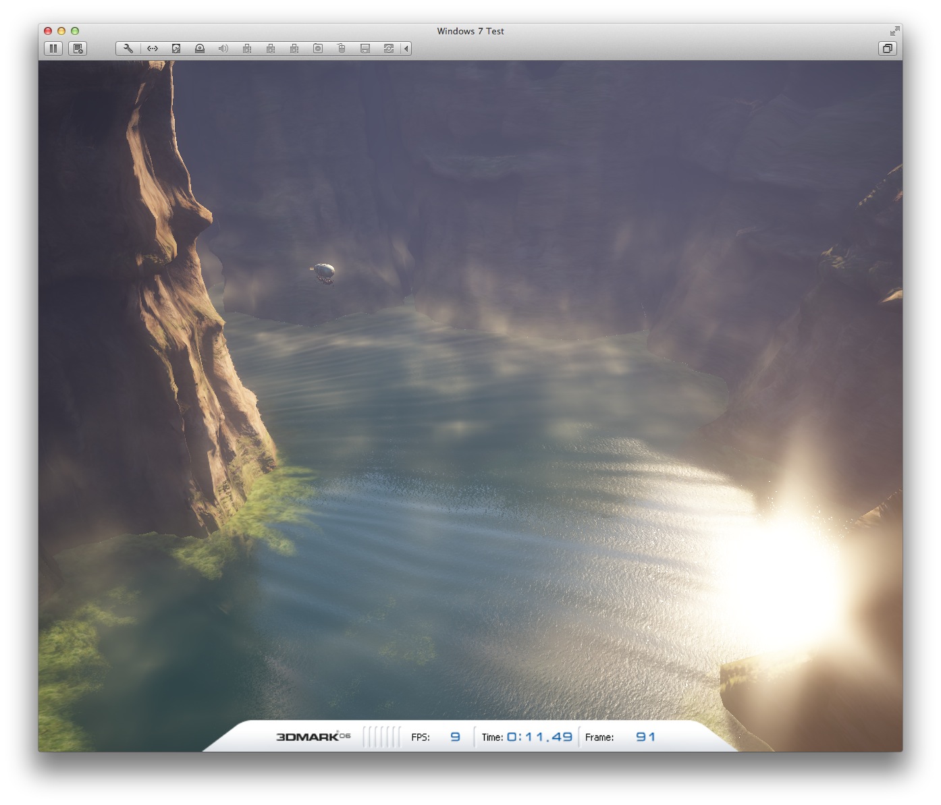Click the CD/DVD drive icon
Screen dimensions: 941x805
click(200, 49)
